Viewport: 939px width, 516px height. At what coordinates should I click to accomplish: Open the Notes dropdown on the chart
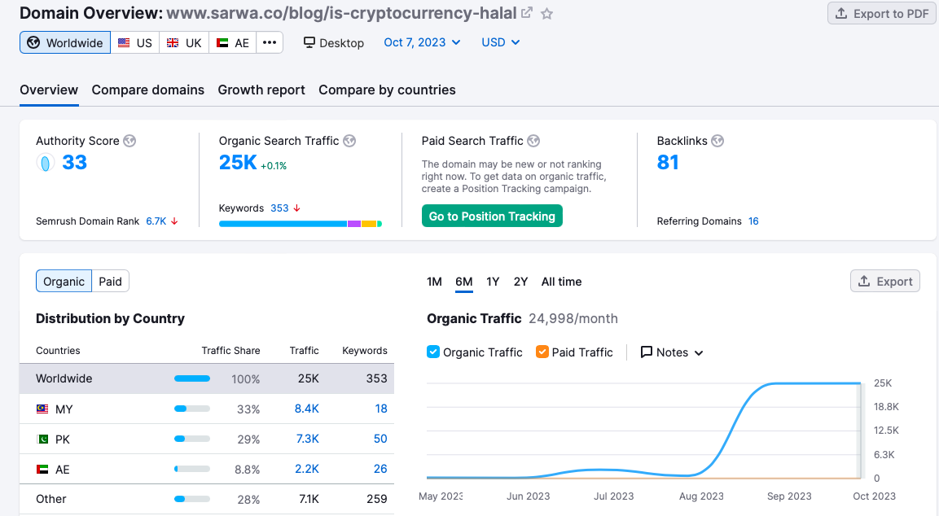coord(672,352)
